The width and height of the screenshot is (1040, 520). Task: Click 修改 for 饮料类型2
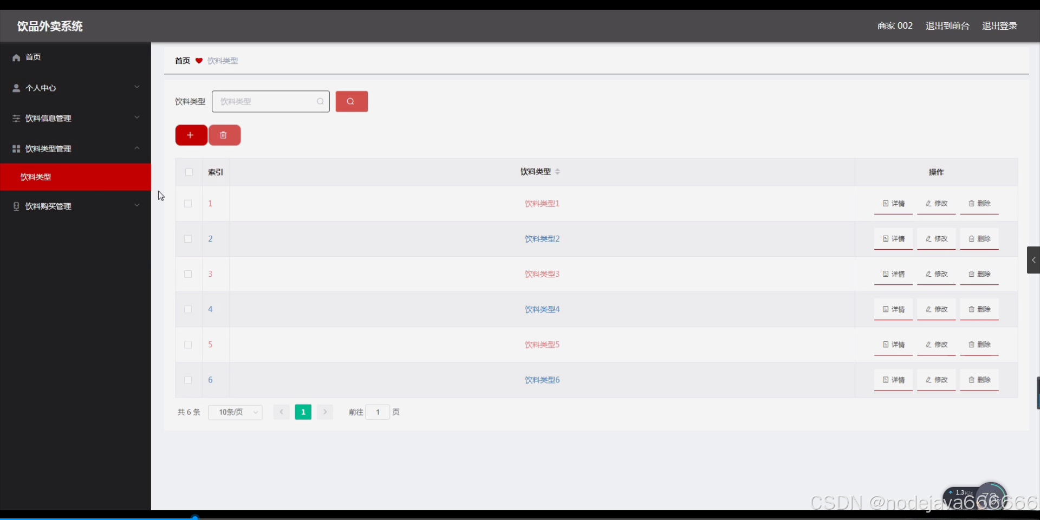[936, 239]
